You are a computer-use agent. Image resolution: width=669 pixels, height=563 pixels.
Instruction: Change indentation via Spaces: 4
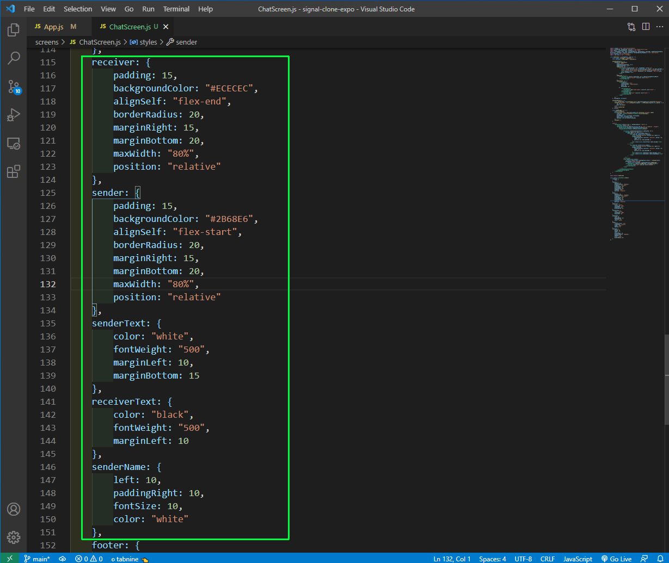[x=493, y=559]
